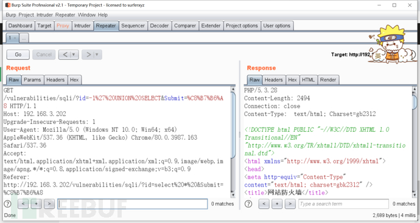The height and width of the screenshot is (223, 420).
Task: Open the Window menu
Action: point(86,15)
